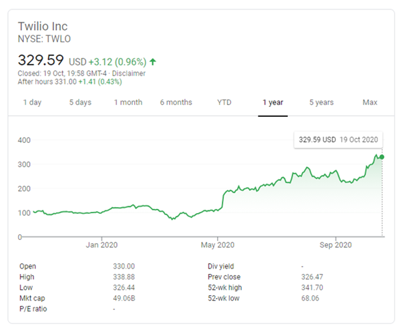The height and width of the screenshot is (332, 402).
Task: Click the Twilio Inc company title
Action: point(43,27)
